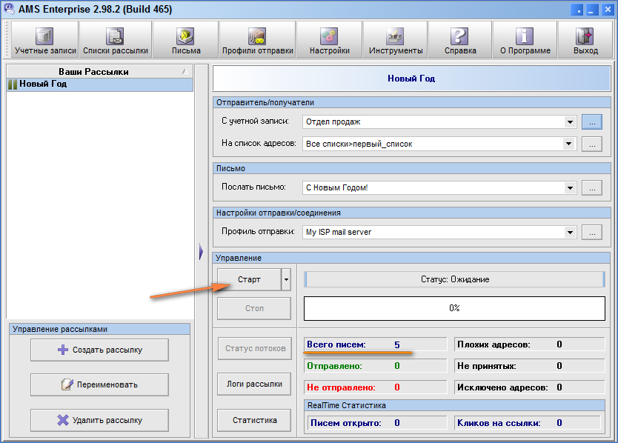618x443 pixels.
Task: Click the Стоп button
Action: coord(254,308)
